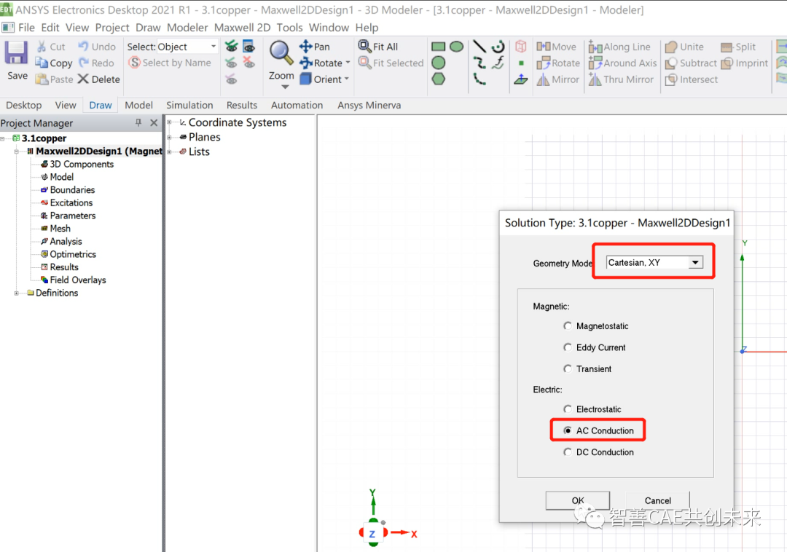Click the Cut tool
This screenshot has width=787, height=552.
coord(51,47)
